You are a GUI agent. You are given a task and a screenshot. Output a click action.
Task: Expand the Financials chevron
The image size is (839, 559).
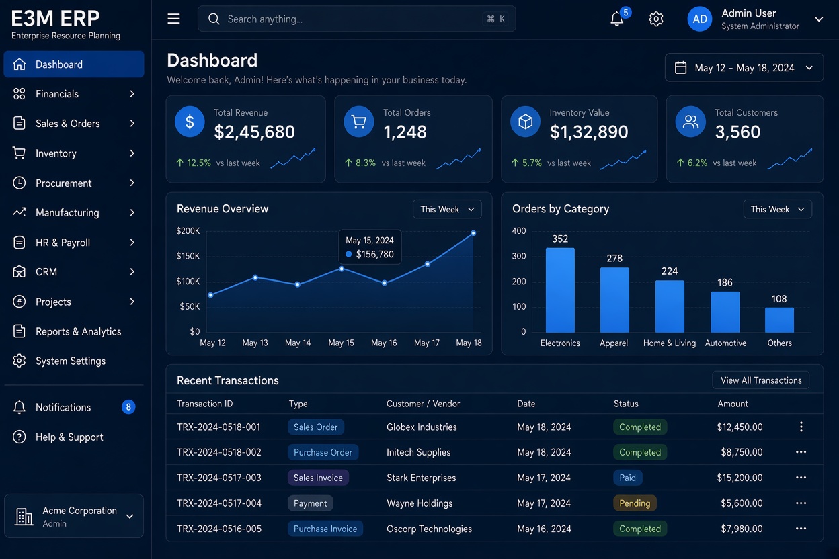pyautogui.click(x=132, y=94)
